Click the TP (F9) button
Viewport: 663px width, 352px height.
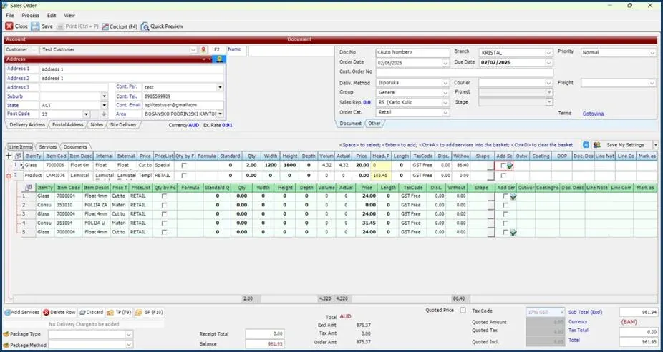tap(119, 313)
